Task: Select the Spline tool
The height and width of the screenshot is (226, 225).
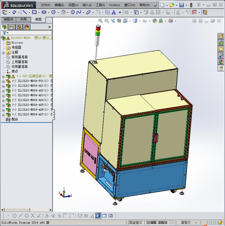Action: coord(79,12)
